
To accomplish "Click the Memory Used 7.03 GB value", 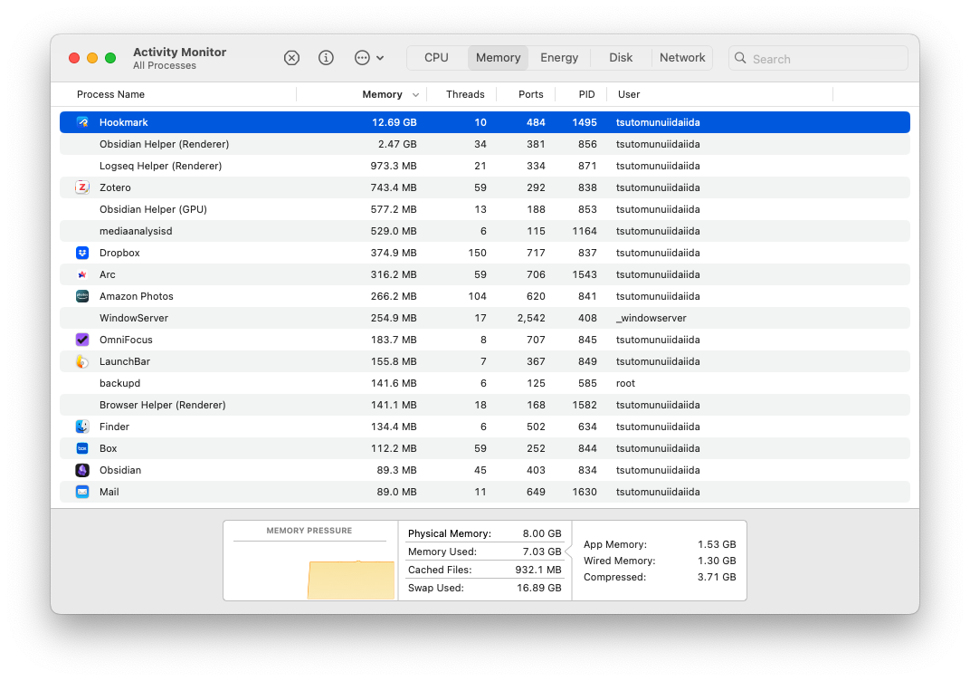I will coord(542,551).
